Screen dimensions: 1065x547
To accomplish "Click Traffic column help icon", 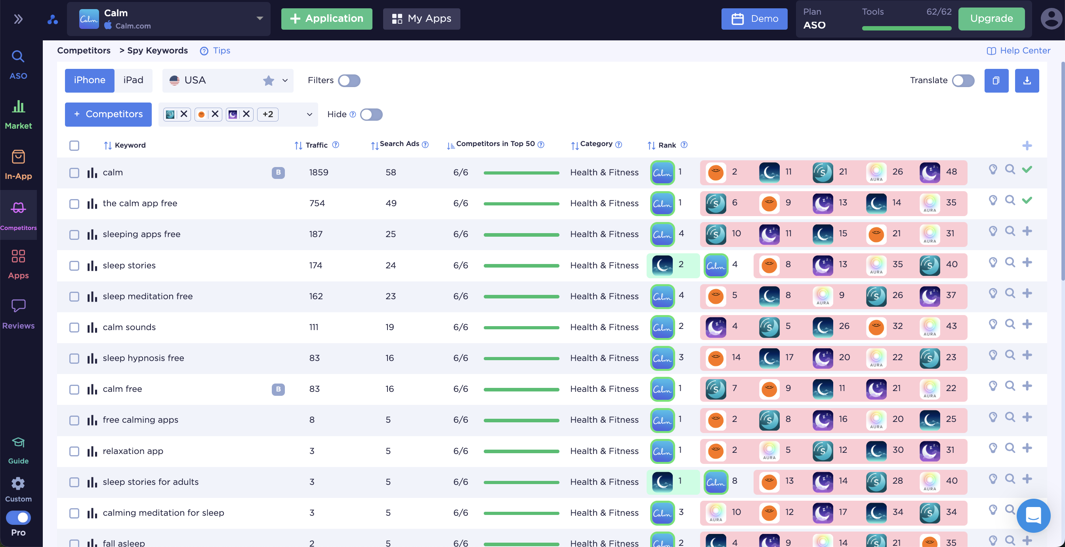I will (336, 144).
